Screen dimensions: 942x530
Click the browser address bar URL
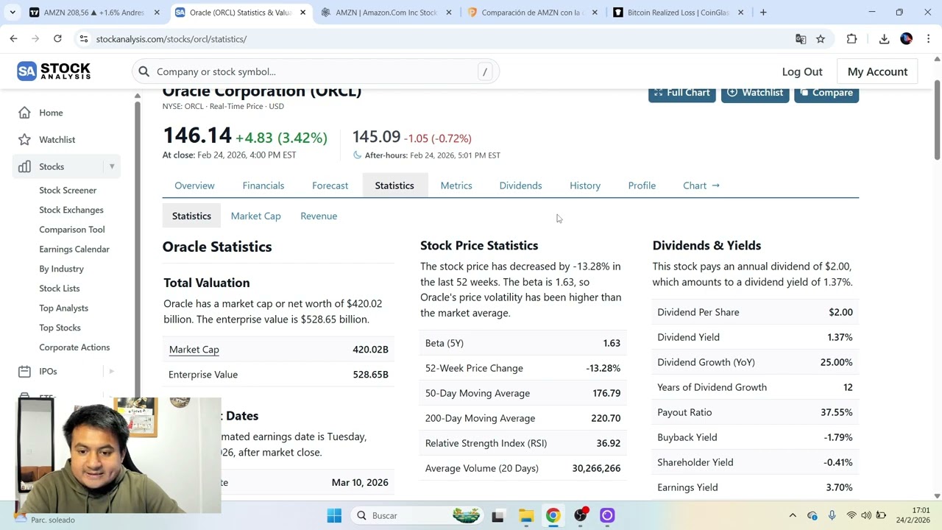click(x=171, y=39)
